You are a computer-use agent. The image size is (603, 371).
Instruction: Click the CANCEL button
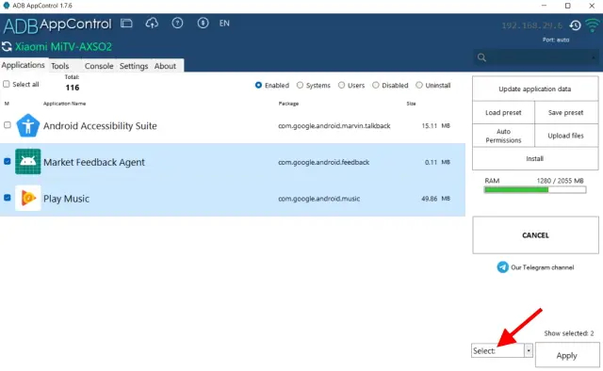[535, 234]
